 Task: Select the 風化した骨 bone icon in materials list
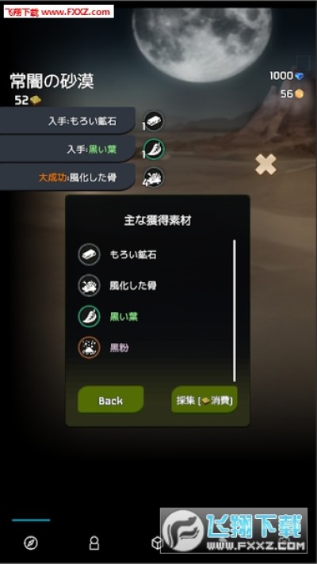point(89,286)
